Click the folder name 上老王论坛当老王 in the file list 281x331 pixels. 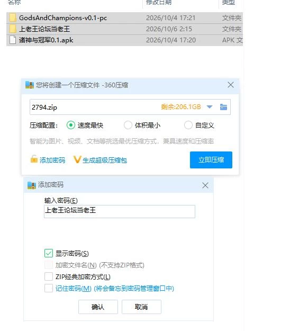pyautogui.click(x=44, y=29)
